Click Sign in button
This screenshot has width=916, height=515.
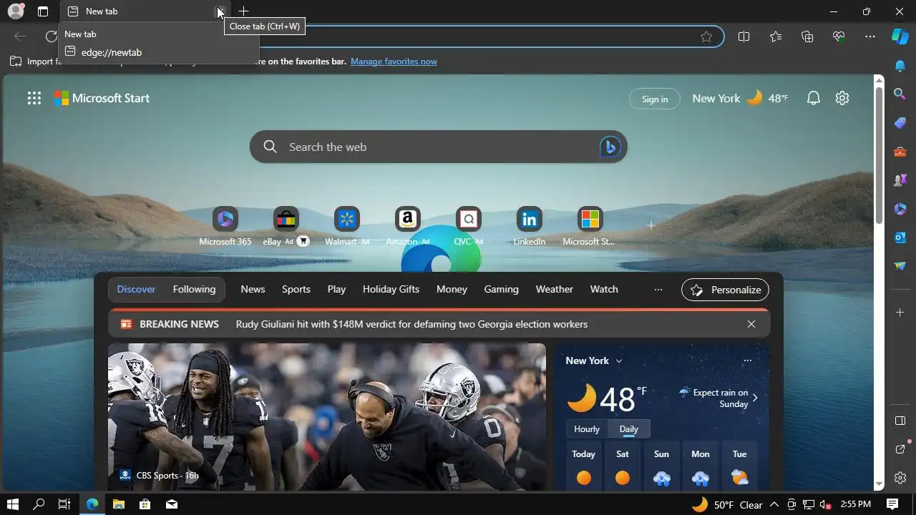[x=655, y=99]
